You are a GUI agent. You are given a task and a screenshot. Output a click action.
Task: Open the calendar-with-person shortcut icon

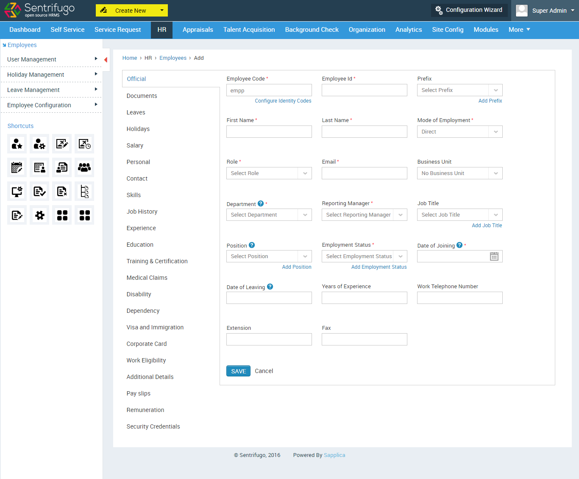pos(39,168)
